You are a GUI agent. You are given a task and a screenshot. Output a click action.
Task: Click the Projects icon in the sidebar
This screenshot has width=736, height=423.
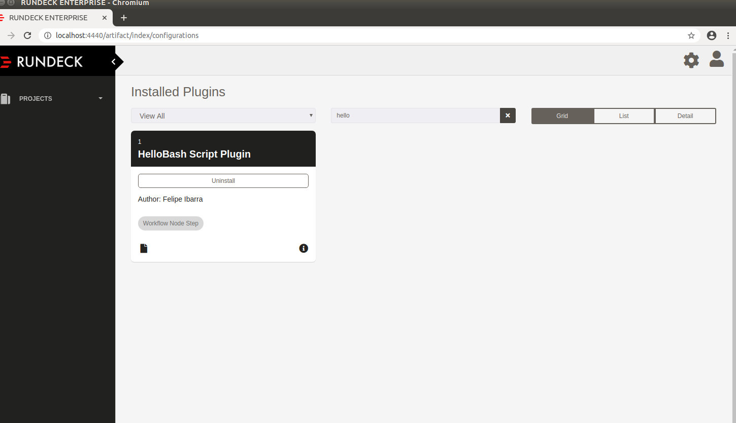6,99
